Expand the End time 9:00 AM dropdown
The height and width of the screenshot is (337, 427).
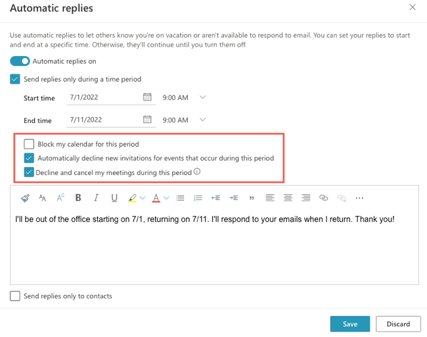pyautogui.click(x=202, y=120)
